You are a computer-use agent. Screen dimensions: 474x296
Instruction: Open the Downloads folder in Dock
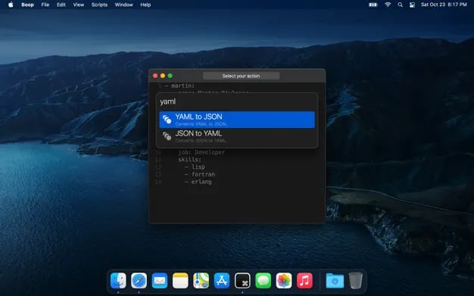tap(335, 281)
